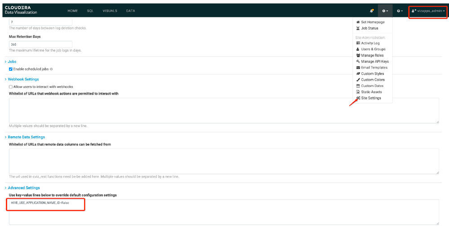Screen dimensions: 449x230
Task: Click the Max Retention Days field
Action: pyautogui.click(x=40, y=44)
